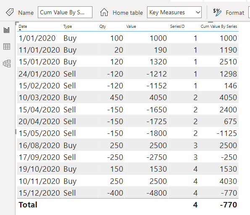
Task: Click the Home table house icon
Action: 104,12
